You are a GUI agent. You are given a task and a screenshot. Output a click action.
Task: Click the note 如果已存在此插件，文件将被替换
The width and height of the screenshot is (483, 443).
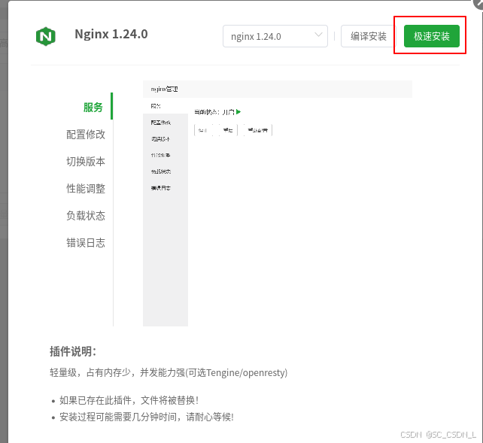[129, 400]
